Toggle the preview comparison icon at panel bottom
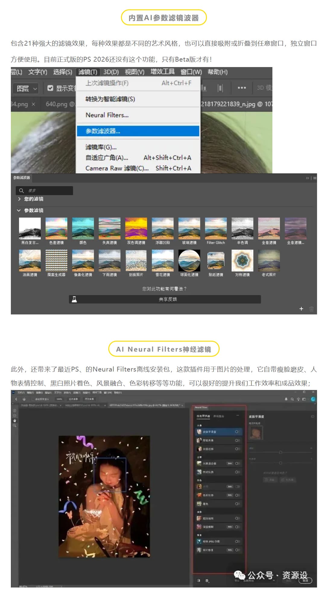 [198, 580]
